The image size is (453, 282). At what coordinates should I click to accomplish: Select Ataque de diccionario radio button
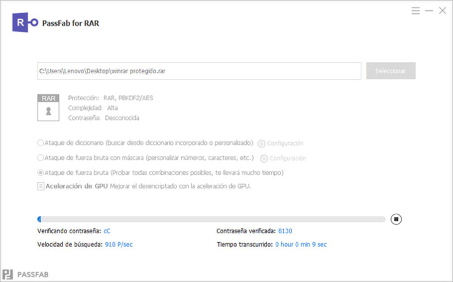pos(40,143)
